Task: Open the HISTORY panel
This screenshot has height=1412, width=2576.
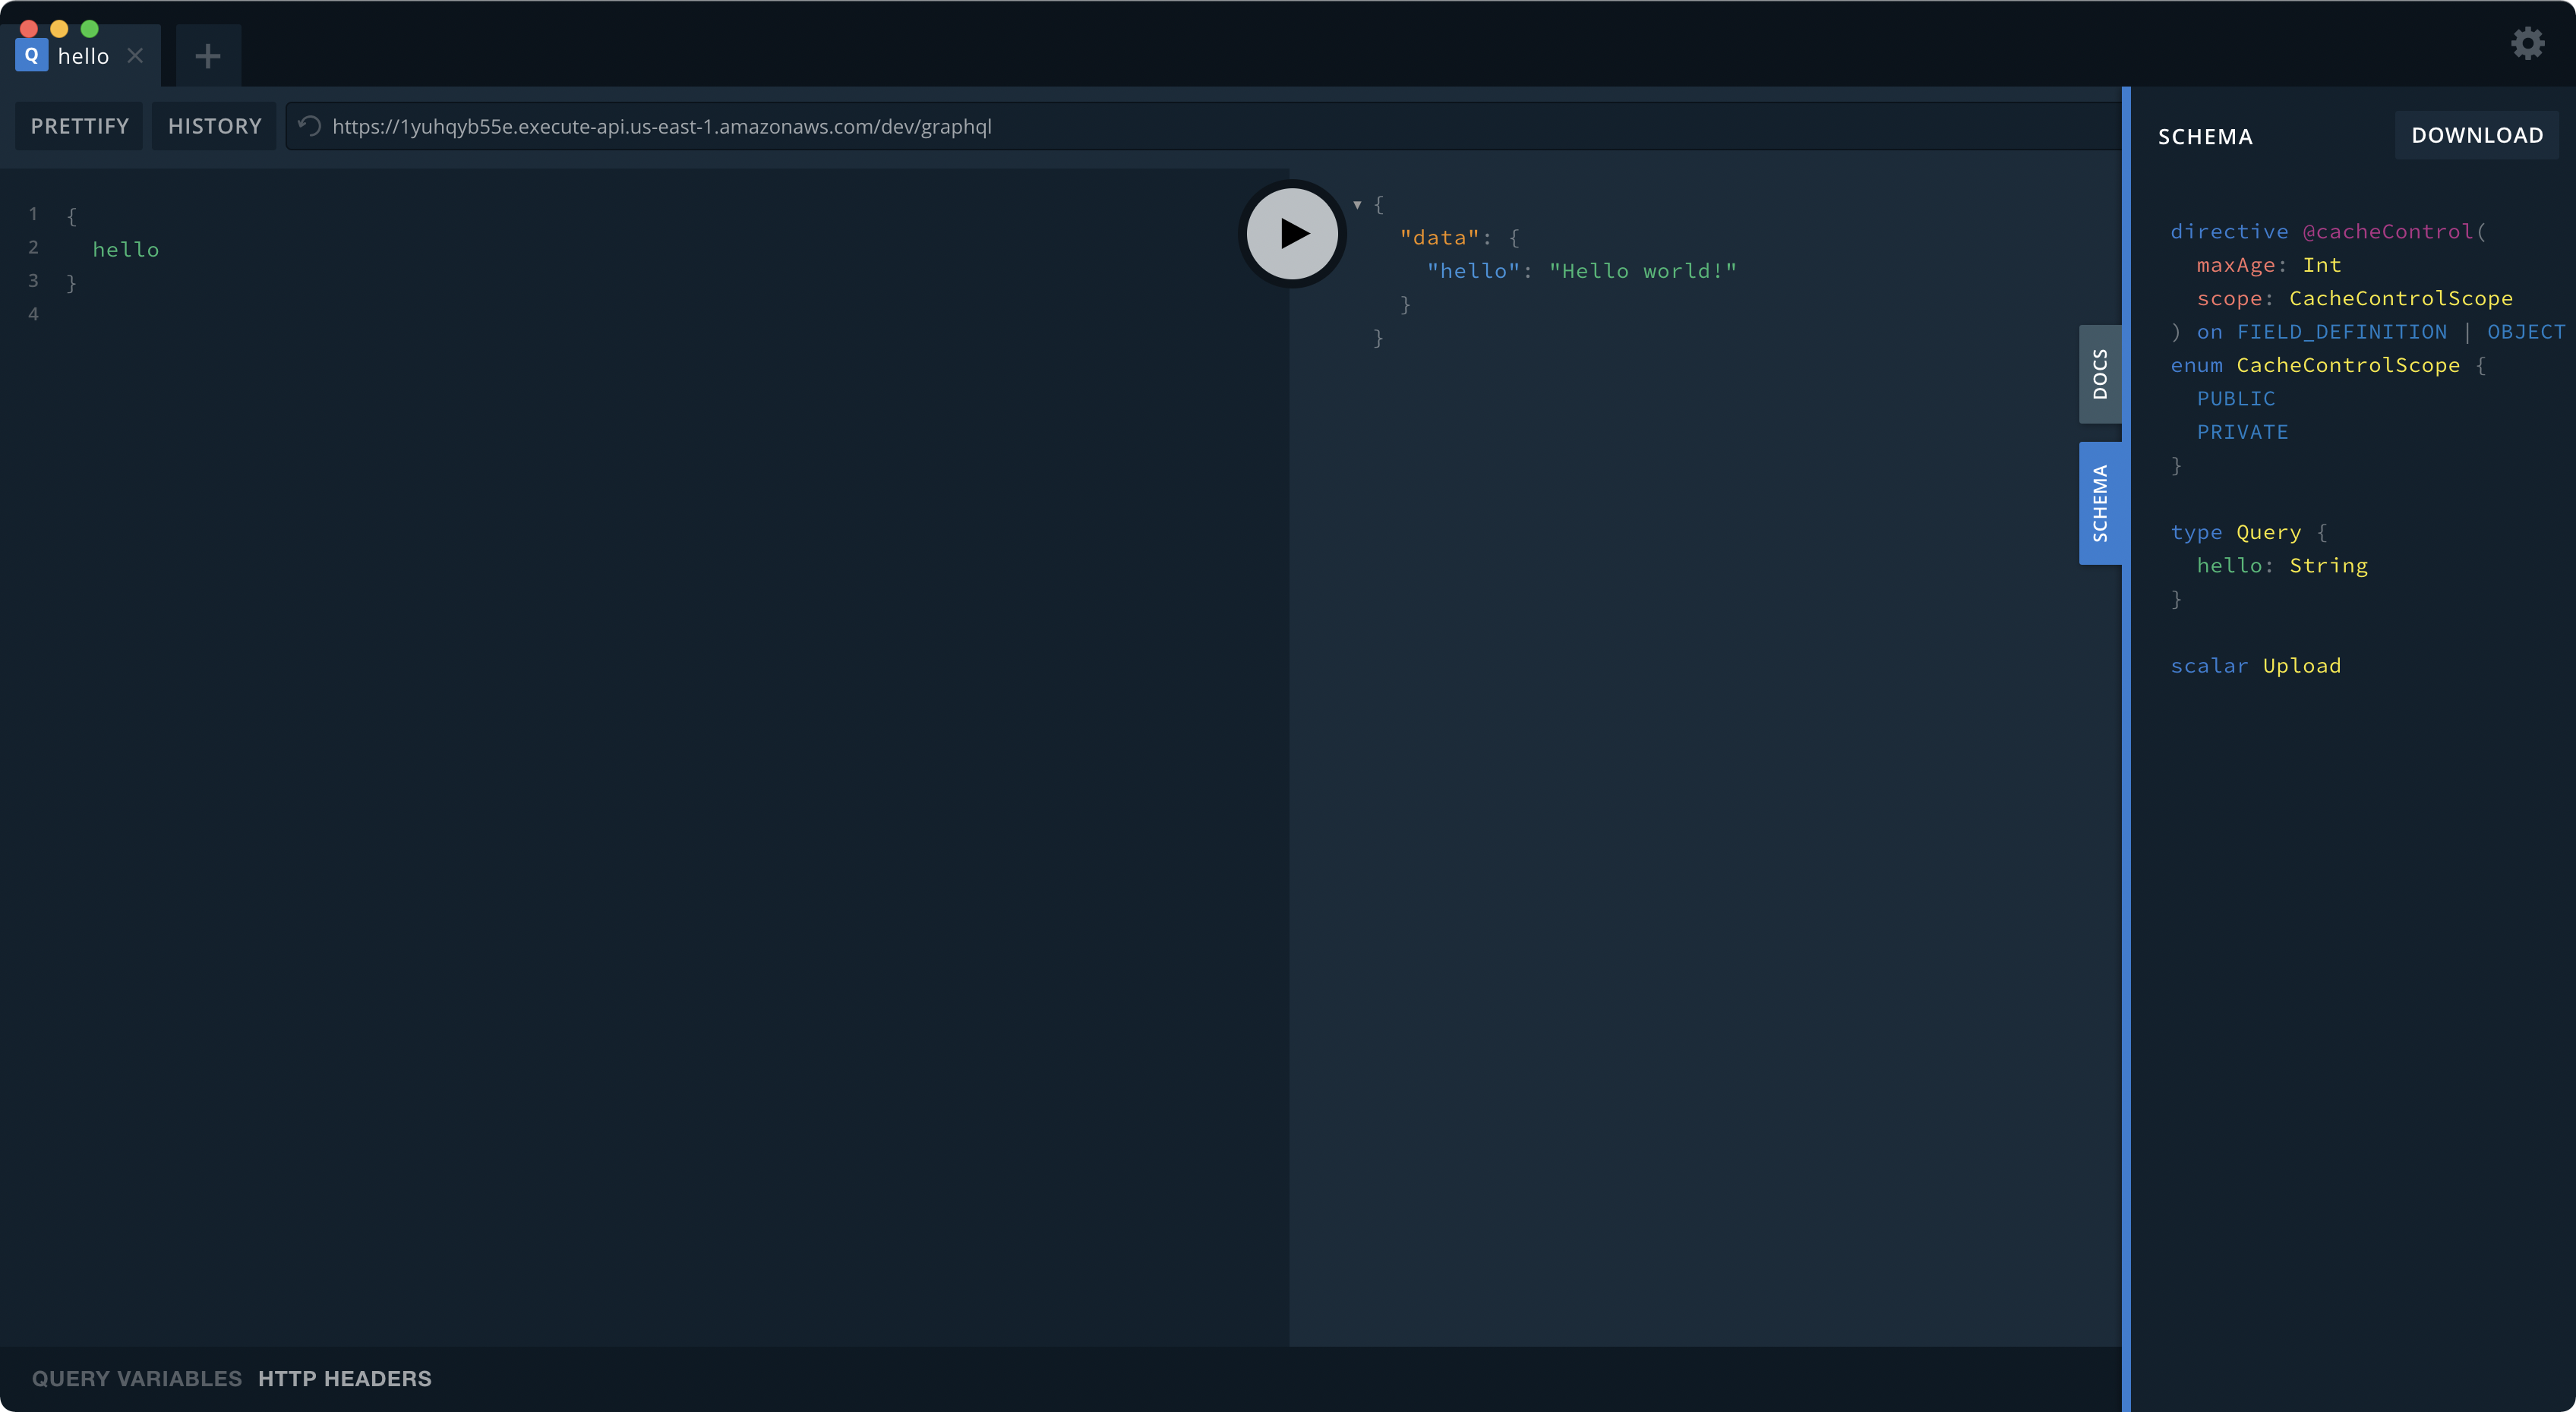Action: click(213, 126)
